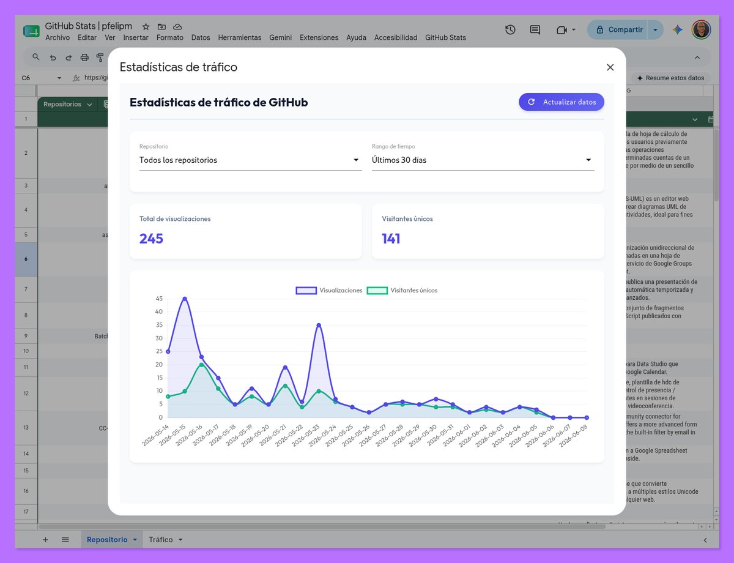Open the Datos menu
Image resolution: width=734 pixels, height=563 pixels.
(x=201, y=37)
